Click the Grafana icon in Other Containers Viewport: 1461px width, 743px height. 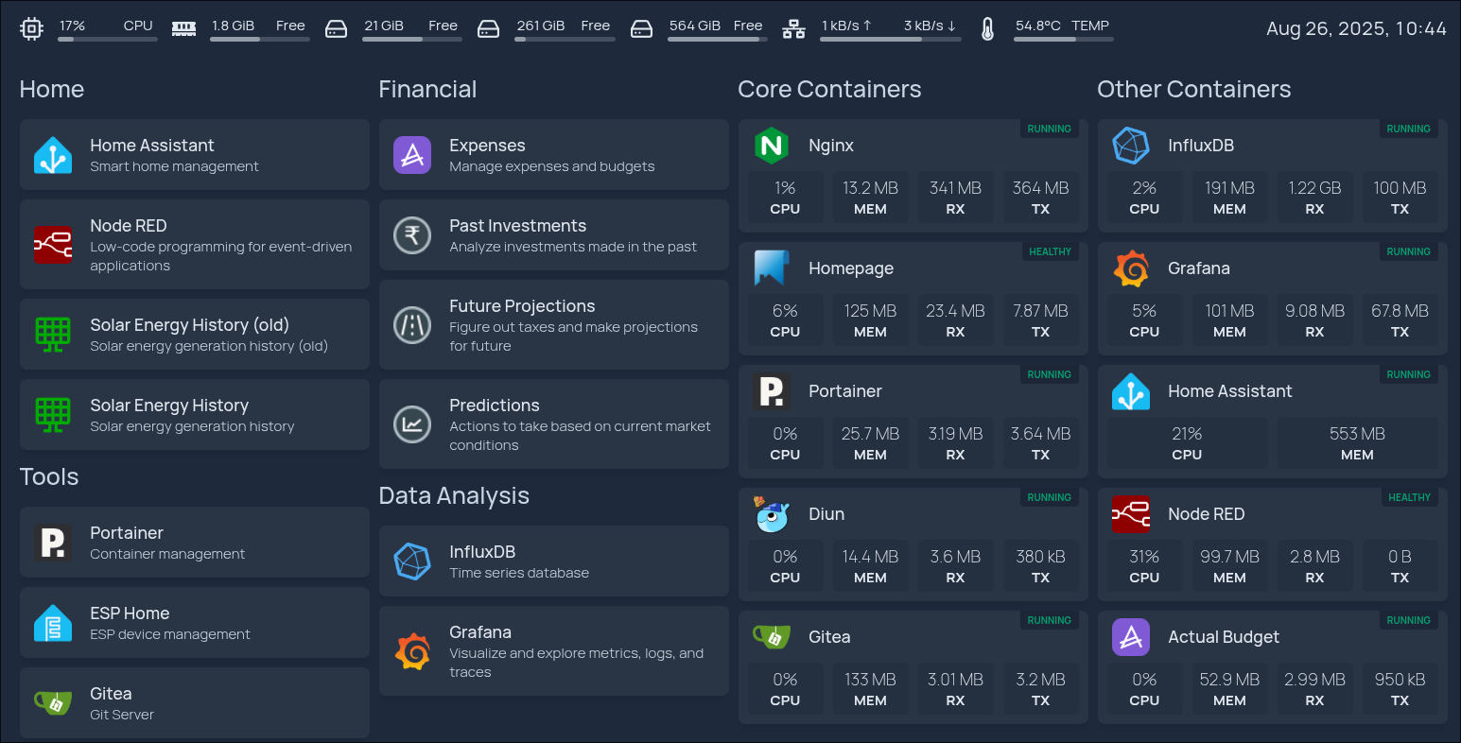(x=1131, y=268)
